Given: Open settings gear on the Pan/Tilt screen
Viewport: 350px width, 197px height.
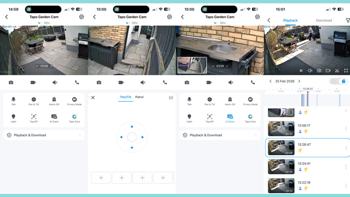Looking at the screenshot, I should (x=169, y=17).
